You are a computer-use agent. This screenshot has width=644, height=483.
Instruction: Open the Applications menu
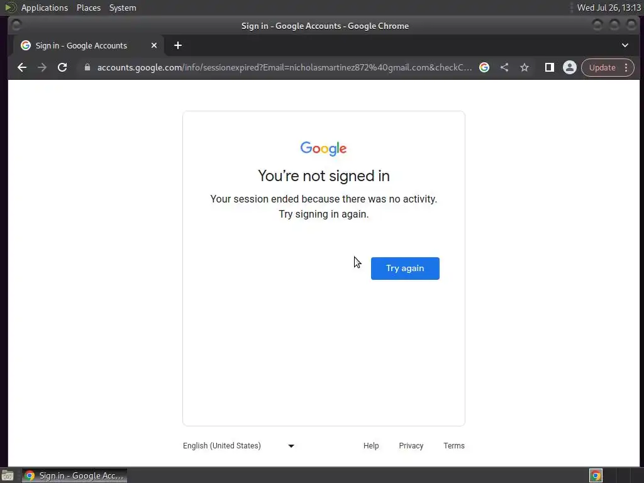coord(45,8)
